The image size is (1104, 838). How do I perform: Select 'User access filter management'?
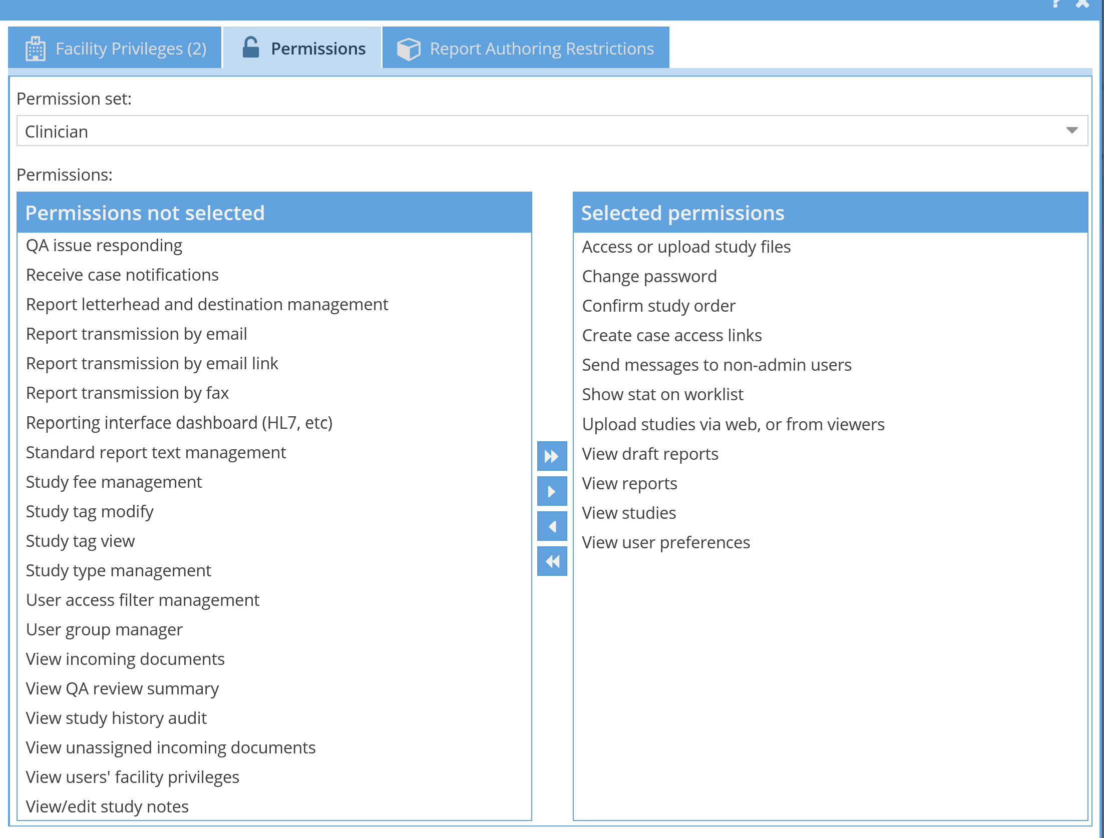pos(274,600)
